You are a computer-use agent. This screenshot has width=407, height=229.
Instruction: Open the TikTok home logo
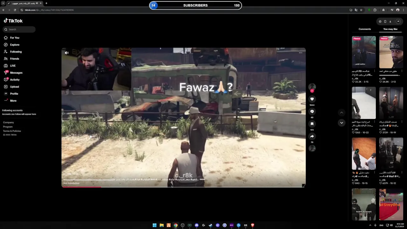tap(13, 21)
